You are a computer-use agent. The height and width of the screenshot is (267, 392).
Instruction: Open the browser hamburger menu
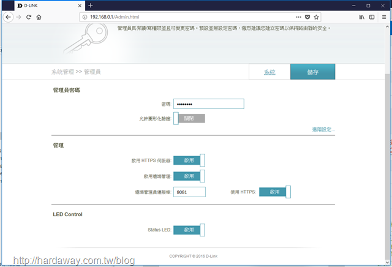(384, 17)
